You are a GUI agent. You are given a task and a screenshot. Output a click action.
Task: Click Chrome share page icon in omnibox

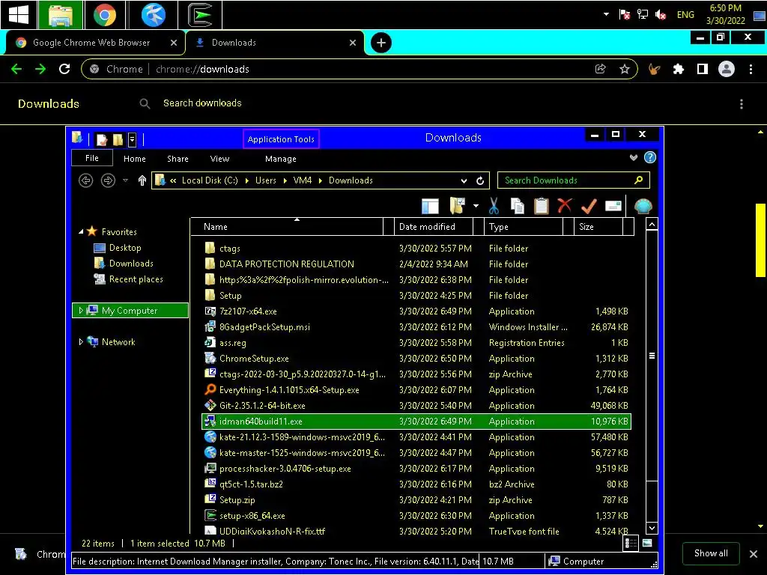point(600,69)
